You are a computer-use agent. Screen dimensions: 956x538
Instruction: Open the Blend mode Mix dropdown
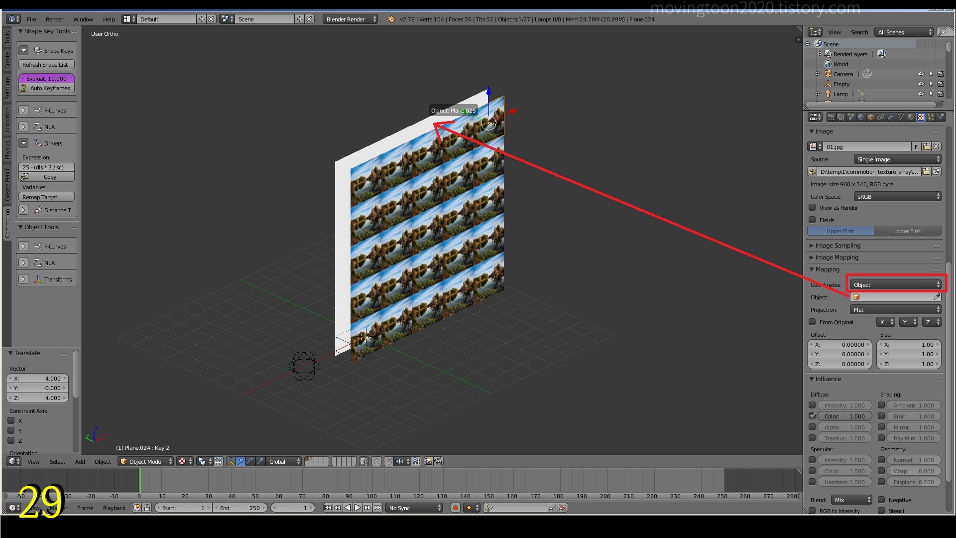pyautogui.click(x=851, y=500)
